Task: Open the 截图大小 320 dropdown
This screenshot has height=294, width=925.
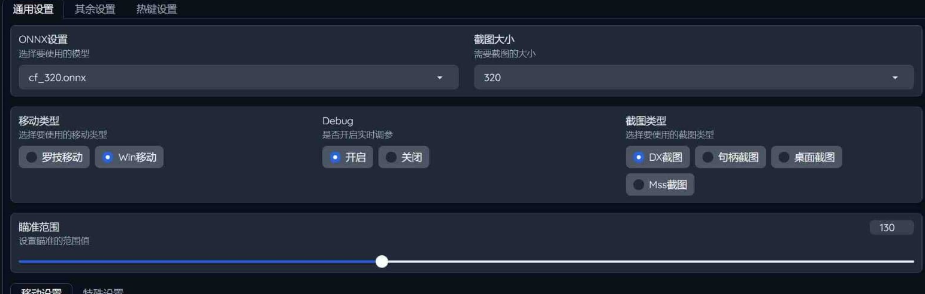Action: [694, 78]
